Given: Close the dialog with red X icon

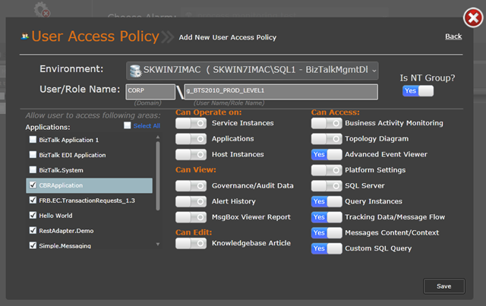Looking at the screenshot, I should click(473, 17).
